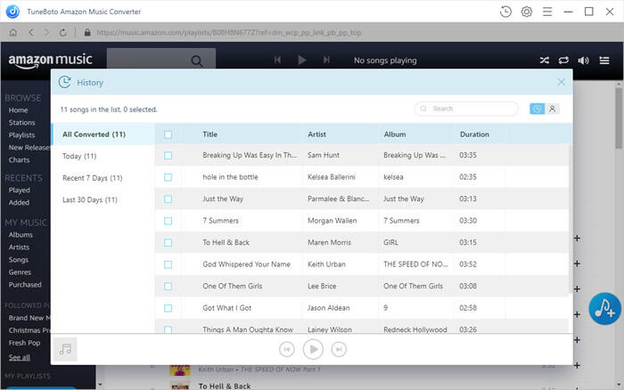
Task: Click the volume speaker icon
Action: click(x=583, y=61)
